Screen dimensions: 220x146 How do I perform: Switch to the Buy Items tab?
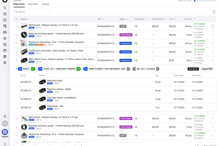point(33,4)
